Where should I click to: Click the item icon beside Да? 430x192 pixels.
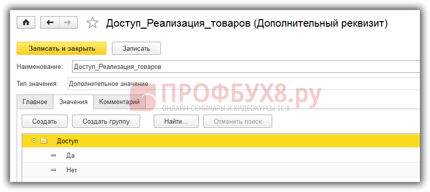coord(53,155)
